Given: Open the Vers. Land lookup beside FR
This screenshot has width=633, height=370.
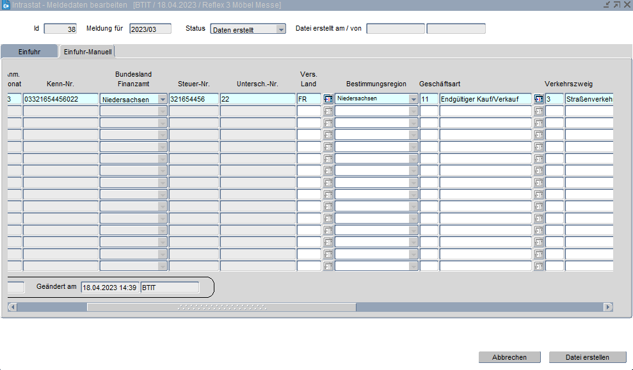Looking at the screenshot, I should (328, 99).
